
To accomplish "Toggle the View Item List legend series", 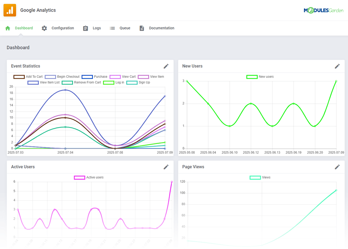I will 44,83.
